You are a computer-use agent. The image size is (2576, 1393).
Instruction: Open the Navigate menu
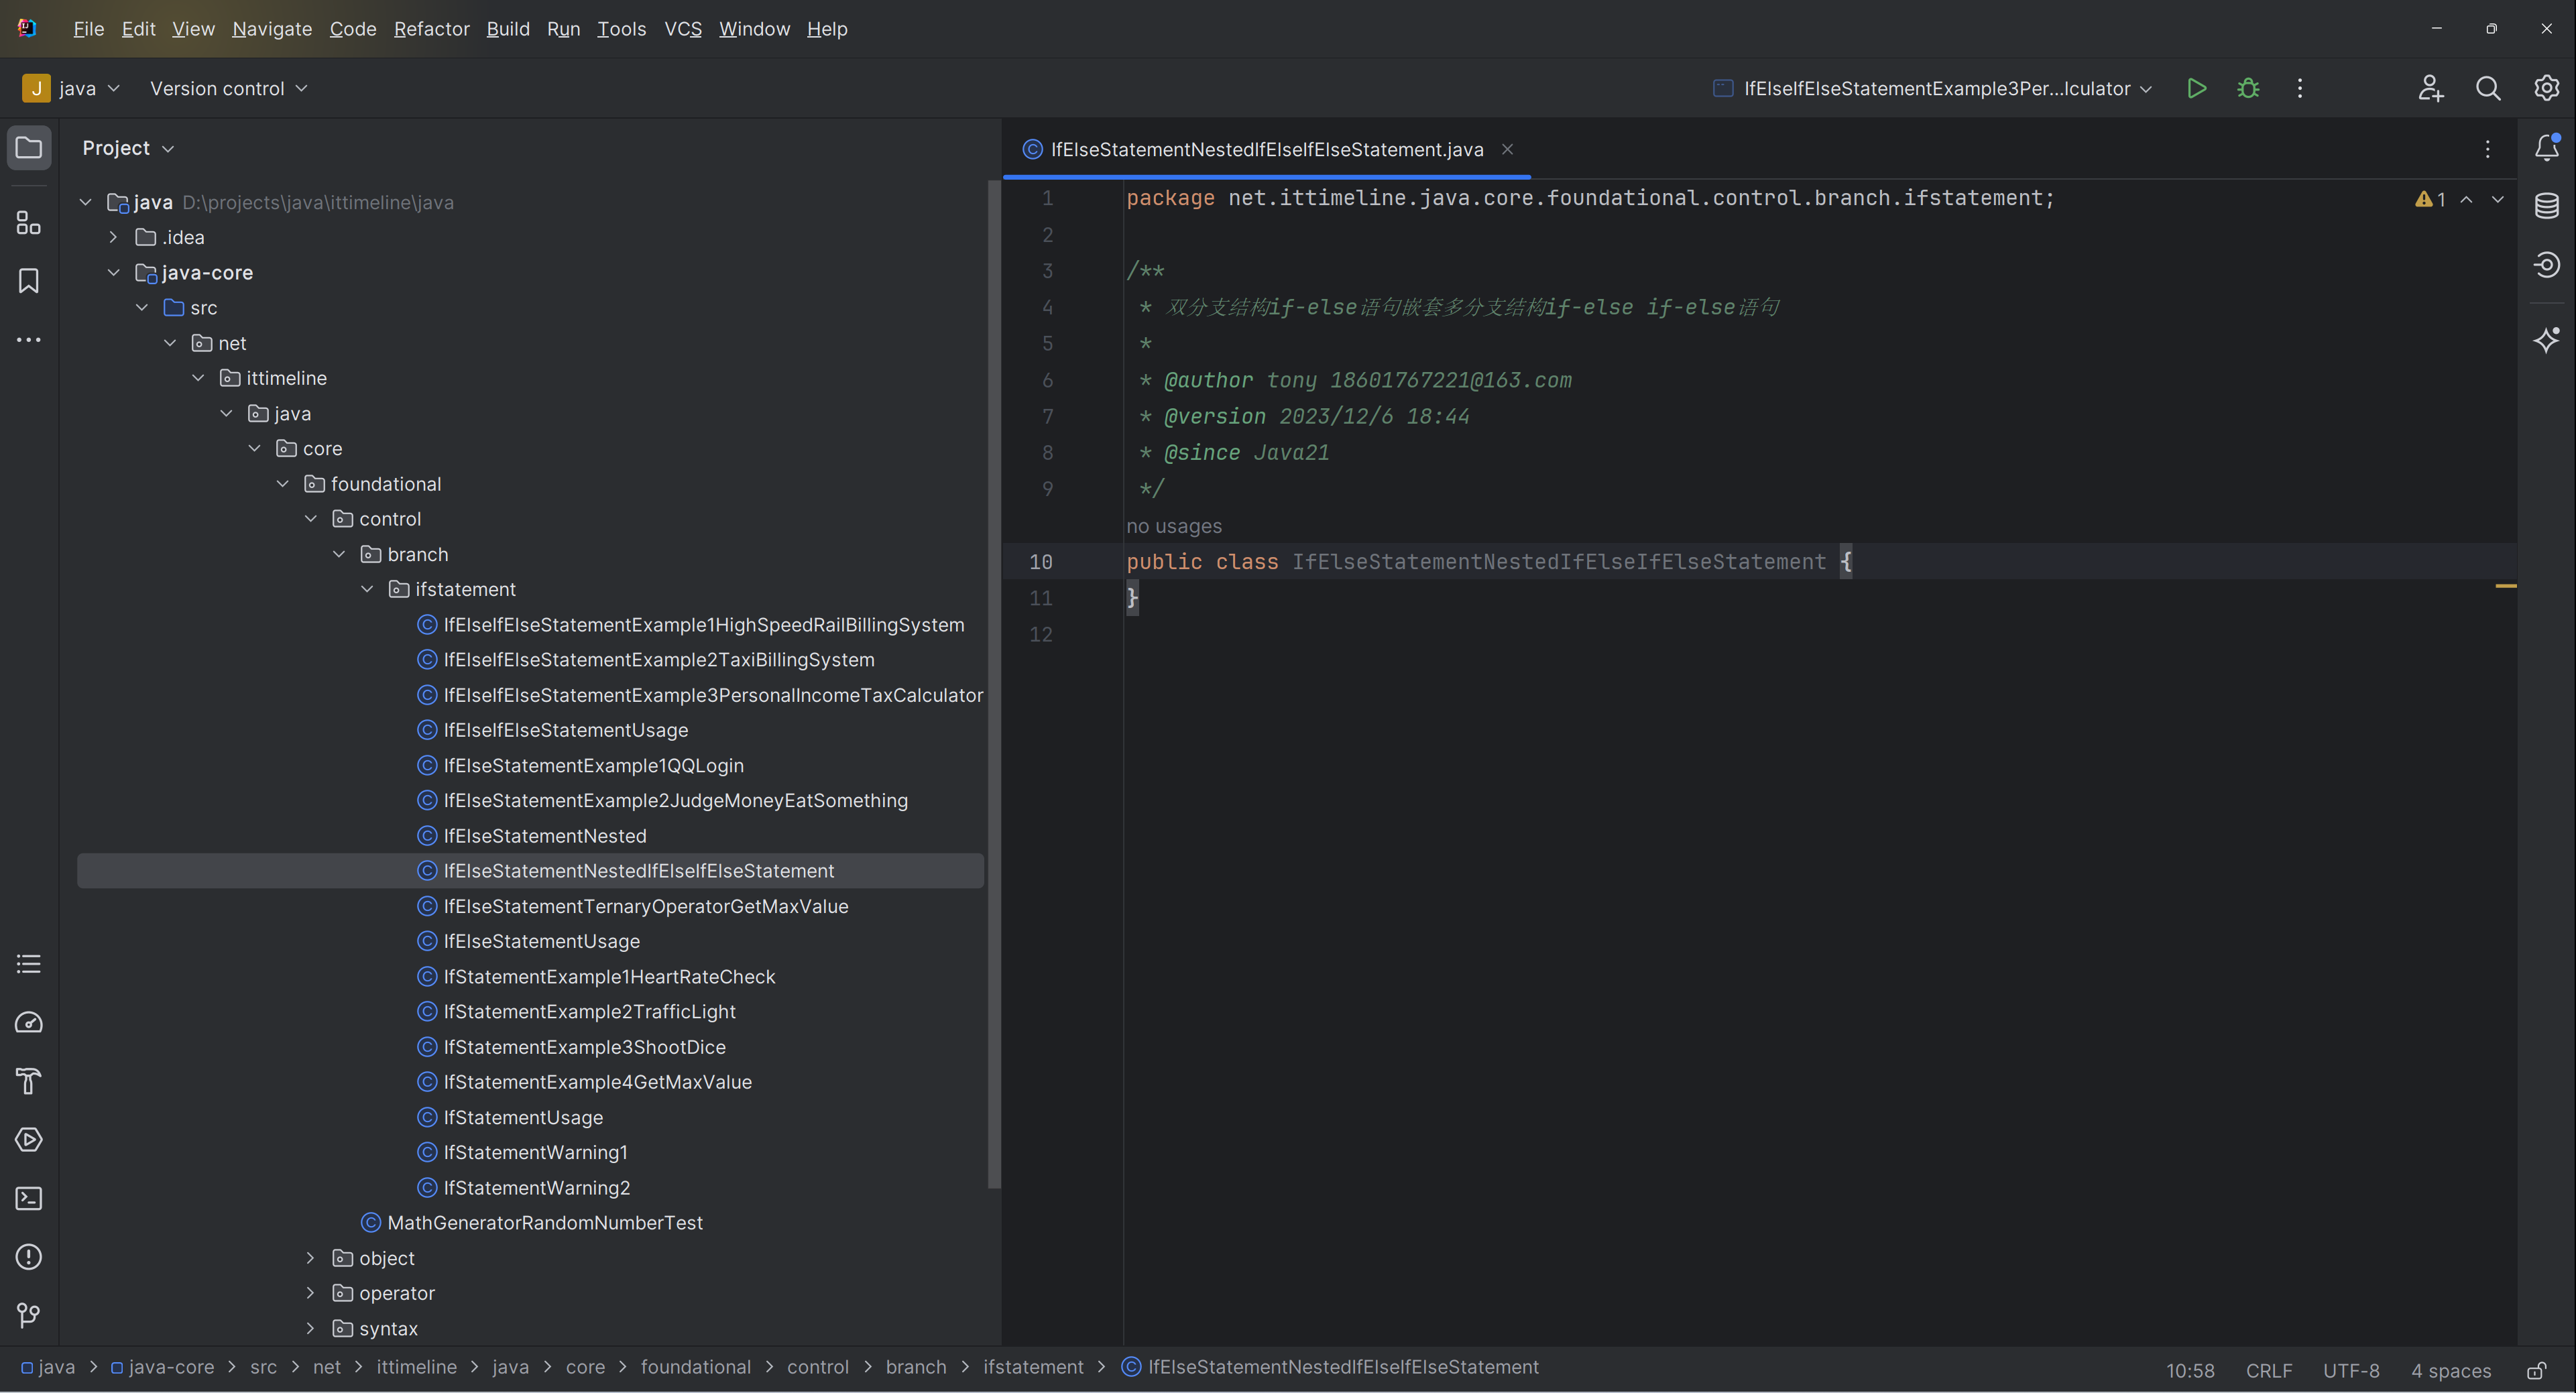(x=272, y=29)
